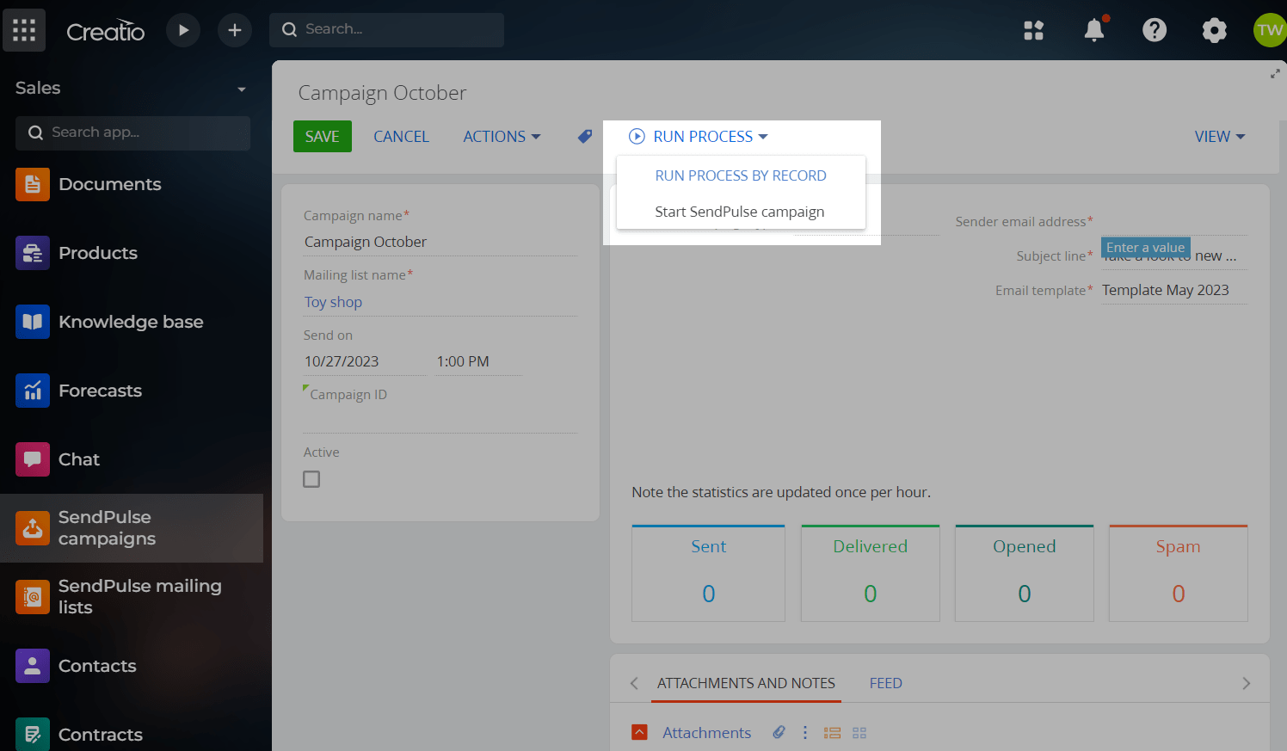
Task: Click the Email template field
Action: (1174, 291)
